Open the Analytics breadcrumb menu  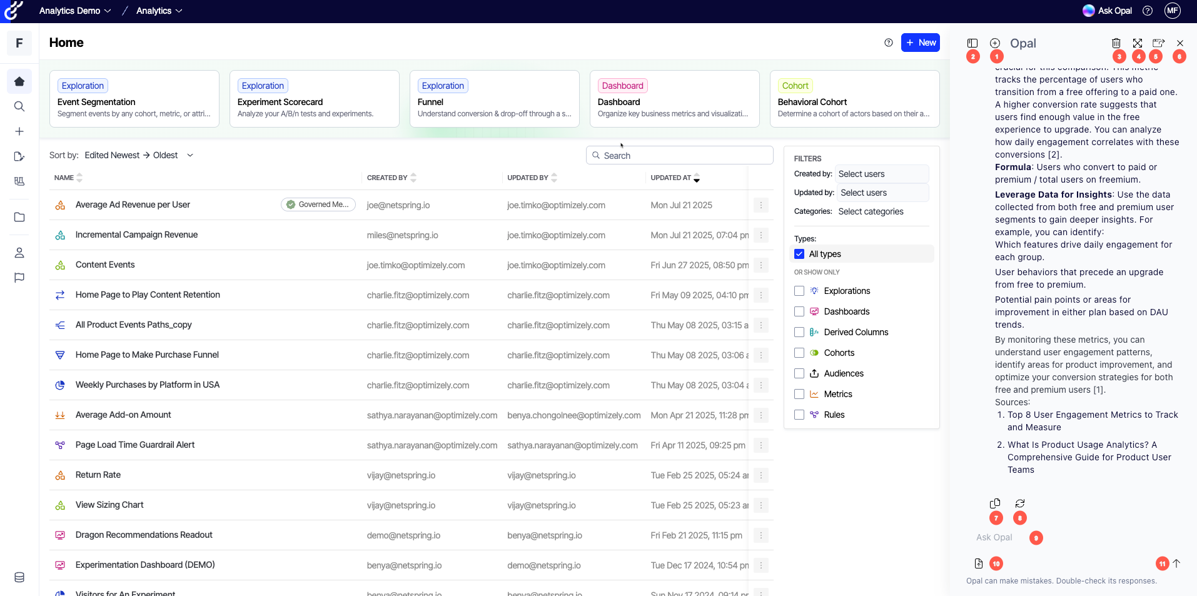(158, 11)
